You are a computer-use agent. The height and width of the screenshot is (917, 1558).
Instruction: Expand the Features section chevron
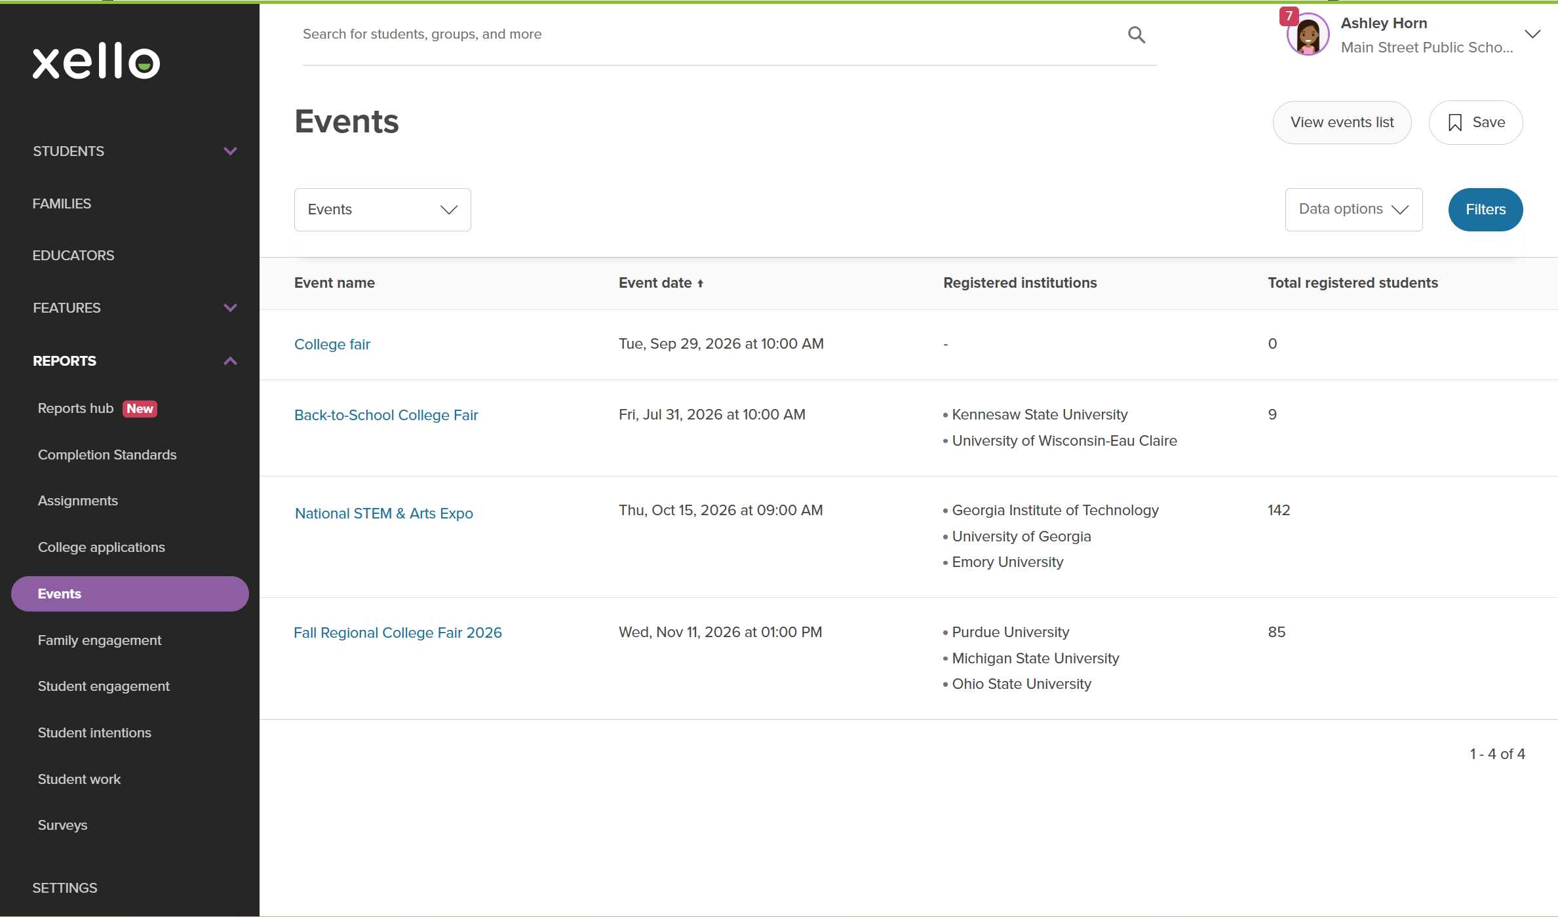click(x=230, y=308)
